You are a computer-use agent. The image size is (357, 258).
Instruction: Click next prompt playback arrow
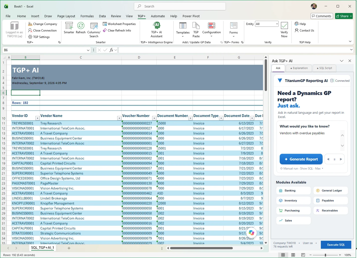point(341,159)
